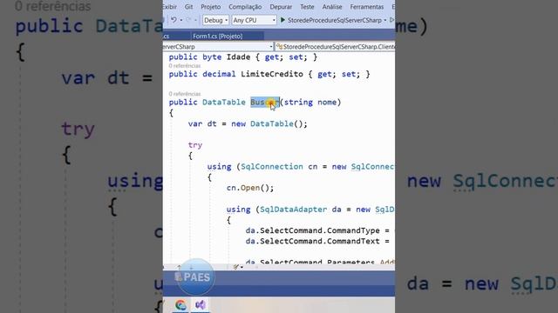Click the 'string nome' parameter
This screenshot has width=558, height=313.
[310, 103]
